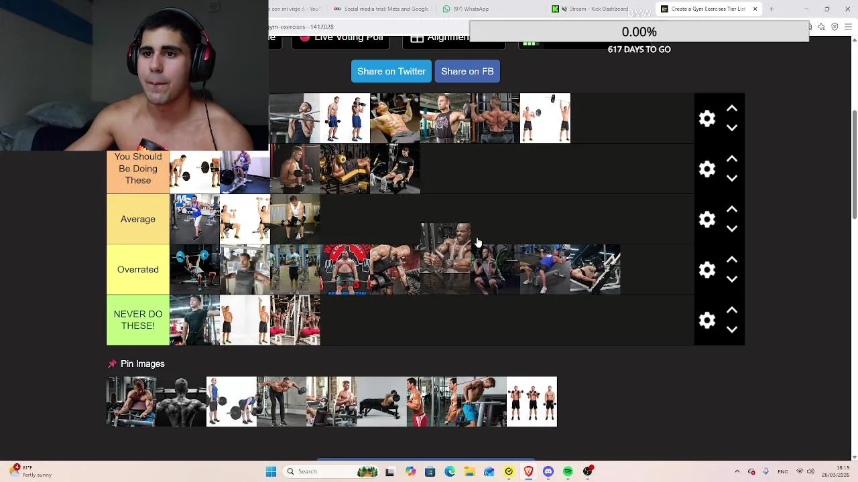Click the 0.00% progress bar
Viewport: 858px width, 482px height.
639,31
